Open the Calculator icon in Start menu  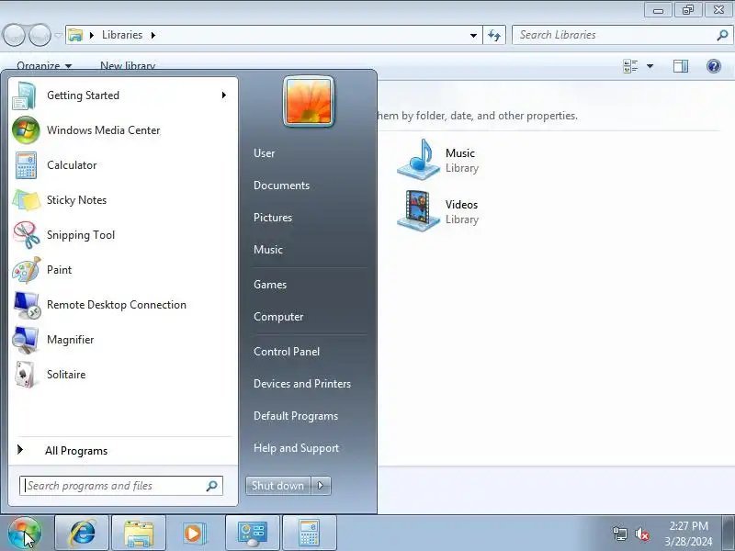(26, 165)
